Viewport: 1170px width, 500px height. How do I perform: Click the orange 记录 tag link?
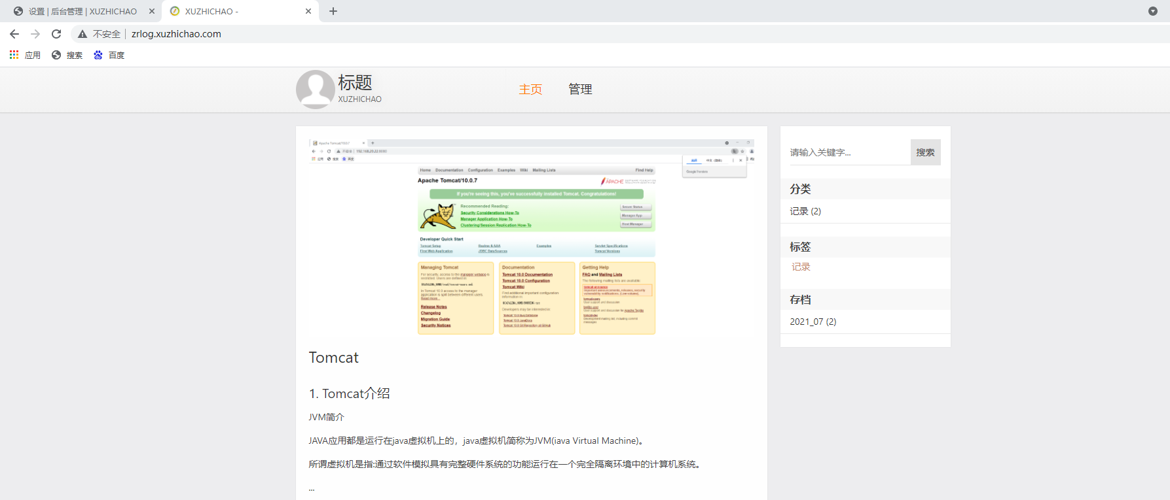click(801, 267)
